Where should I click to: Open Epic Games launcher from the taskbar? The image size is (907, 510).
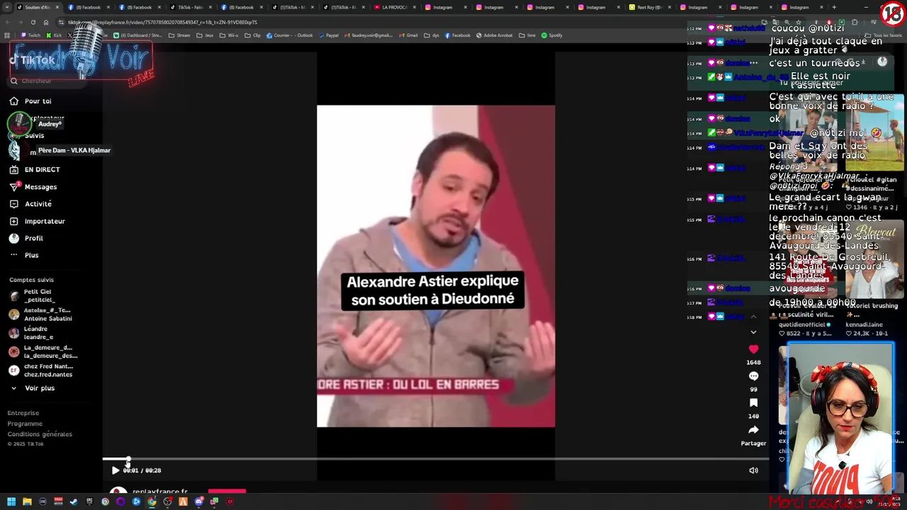(x=89, y=501)
